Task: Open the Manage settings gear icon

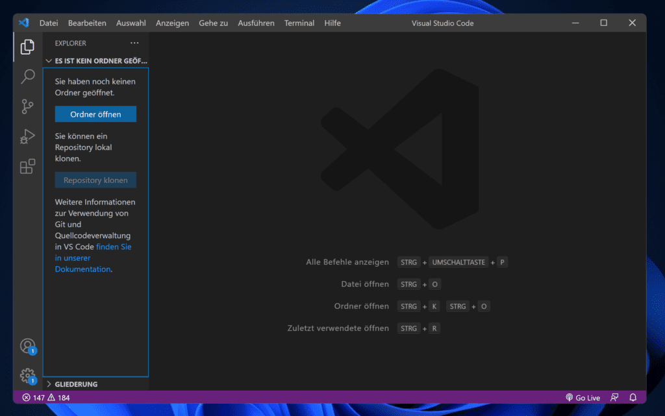Action: click(27, 375)
